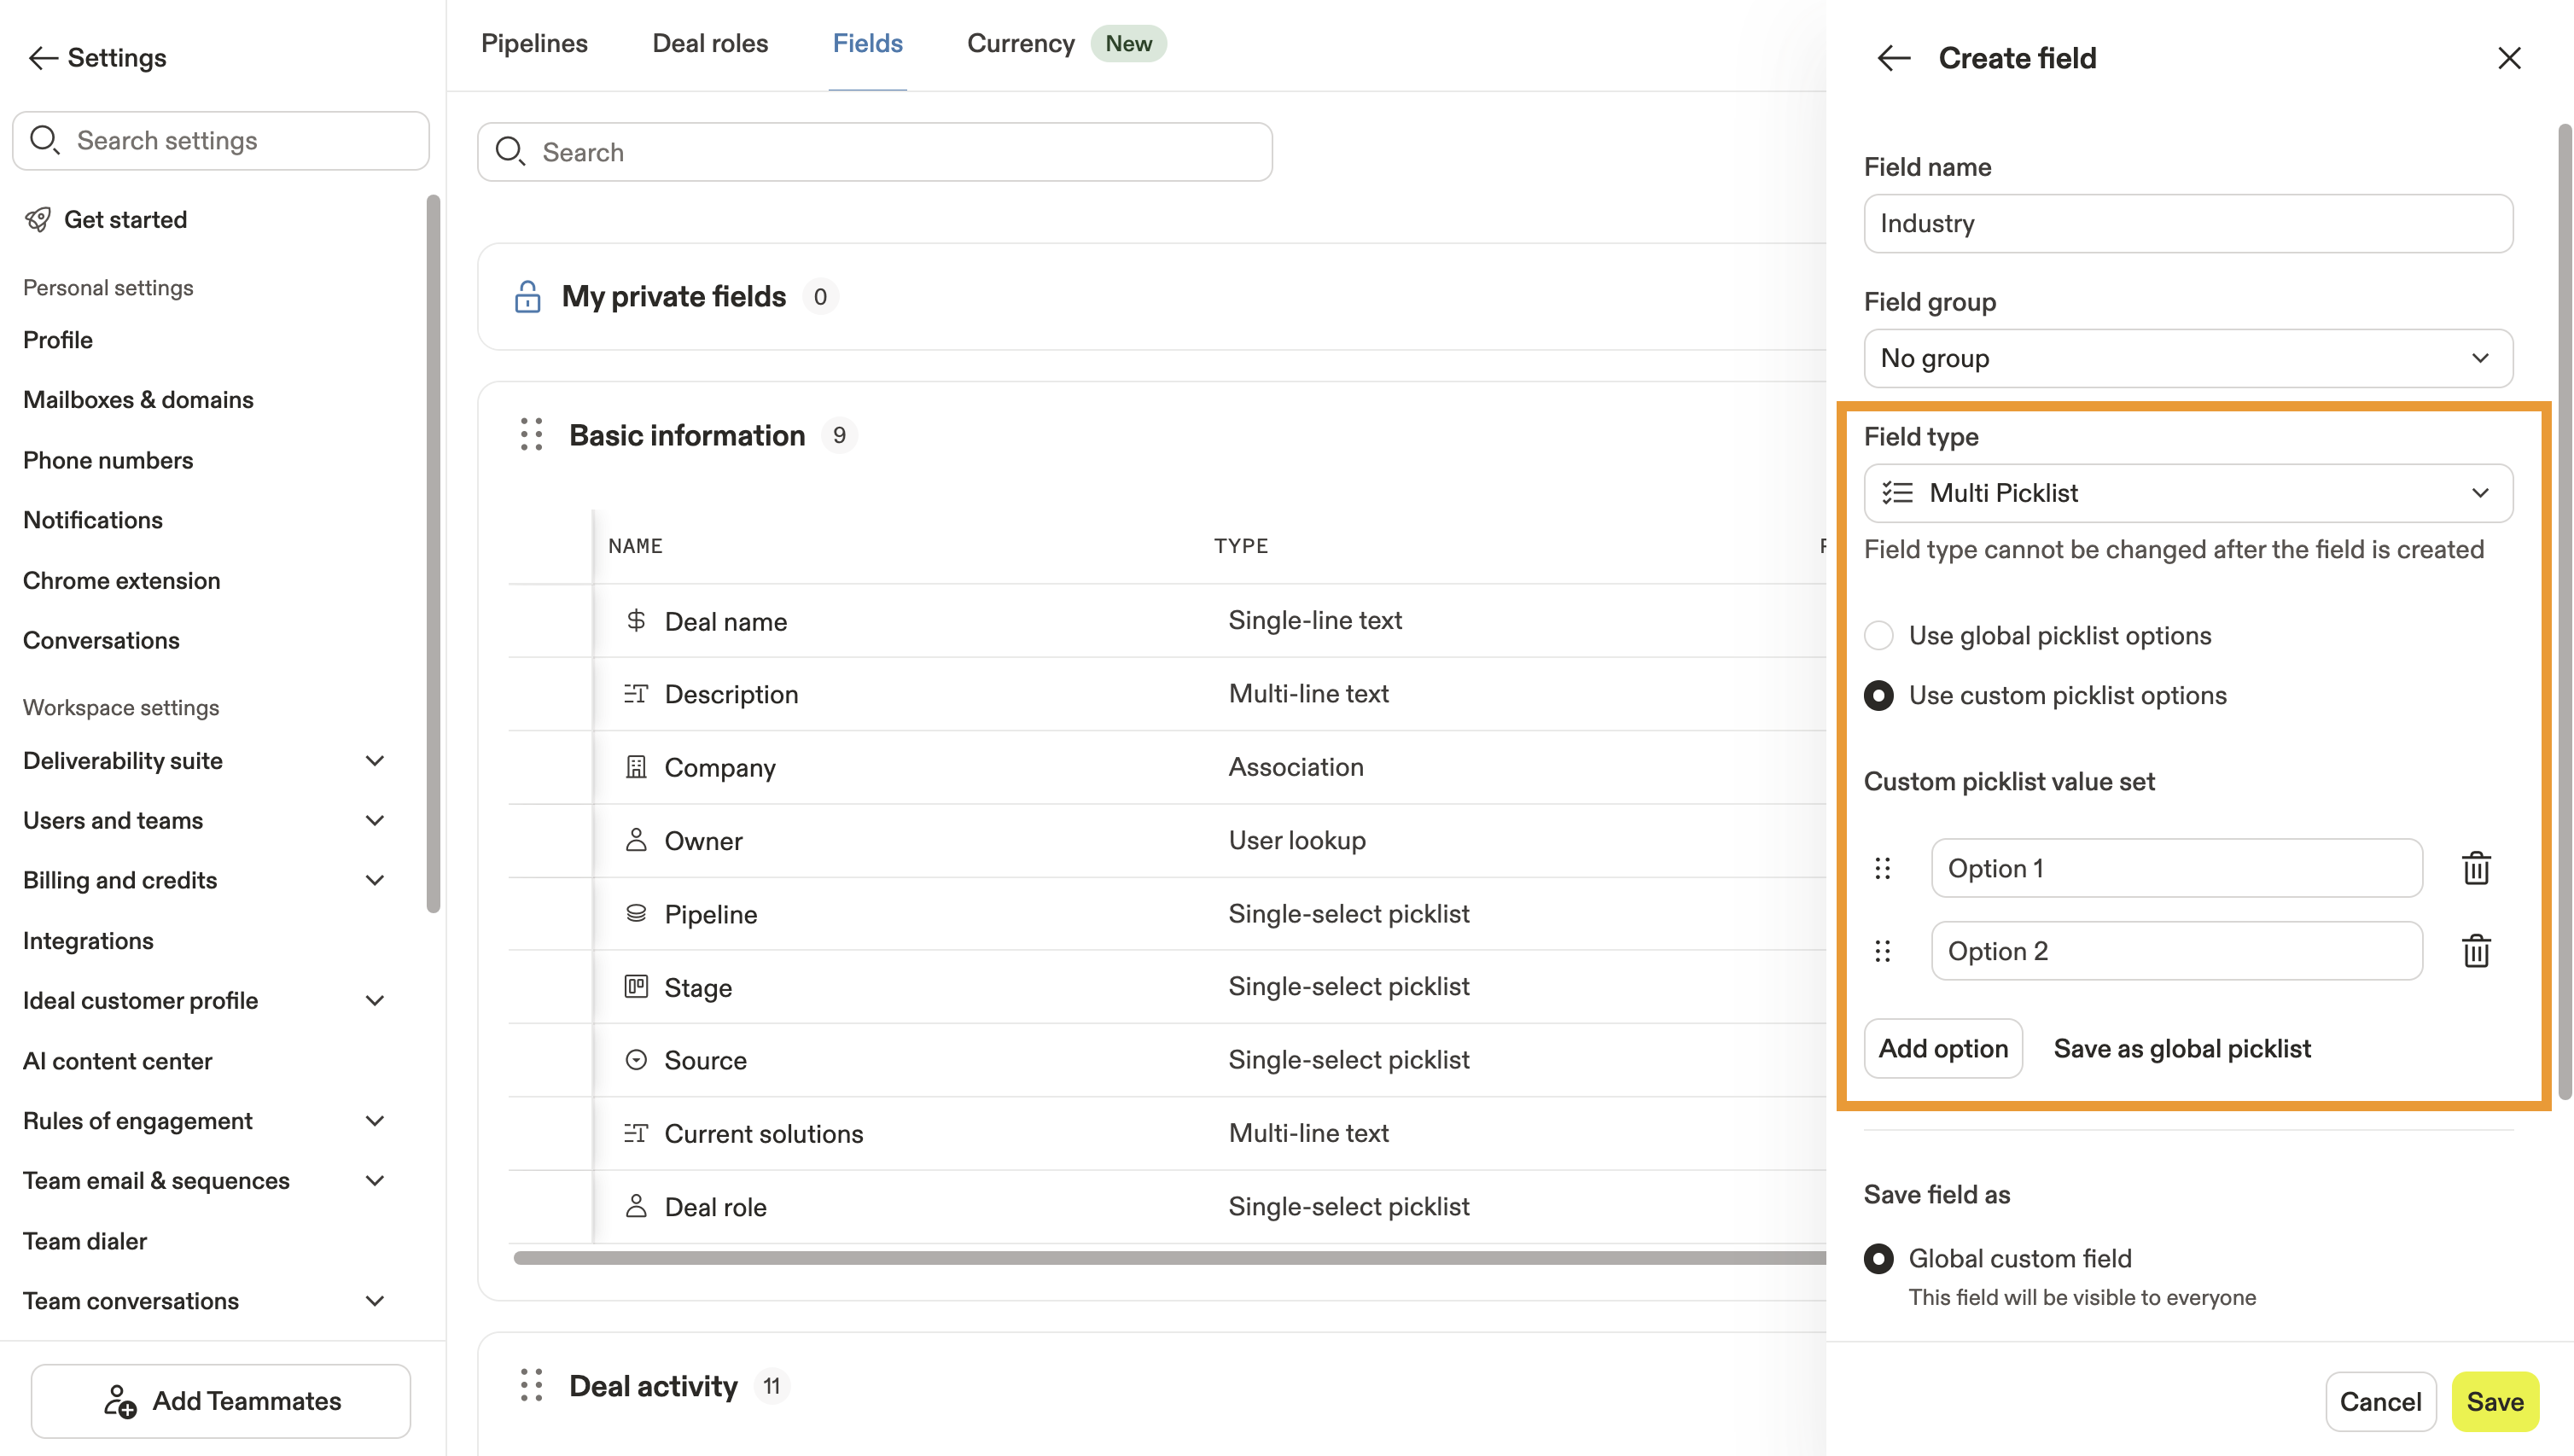2574x1456 pixels.
Task: Click the Basic information group drag handle
Action: (x=531, y=435)
